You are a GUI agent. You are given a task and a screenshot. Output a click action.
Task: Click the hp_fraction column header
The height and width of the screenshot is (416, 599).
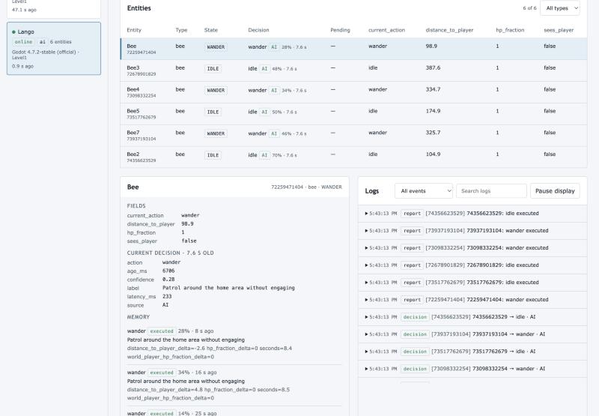510,30
